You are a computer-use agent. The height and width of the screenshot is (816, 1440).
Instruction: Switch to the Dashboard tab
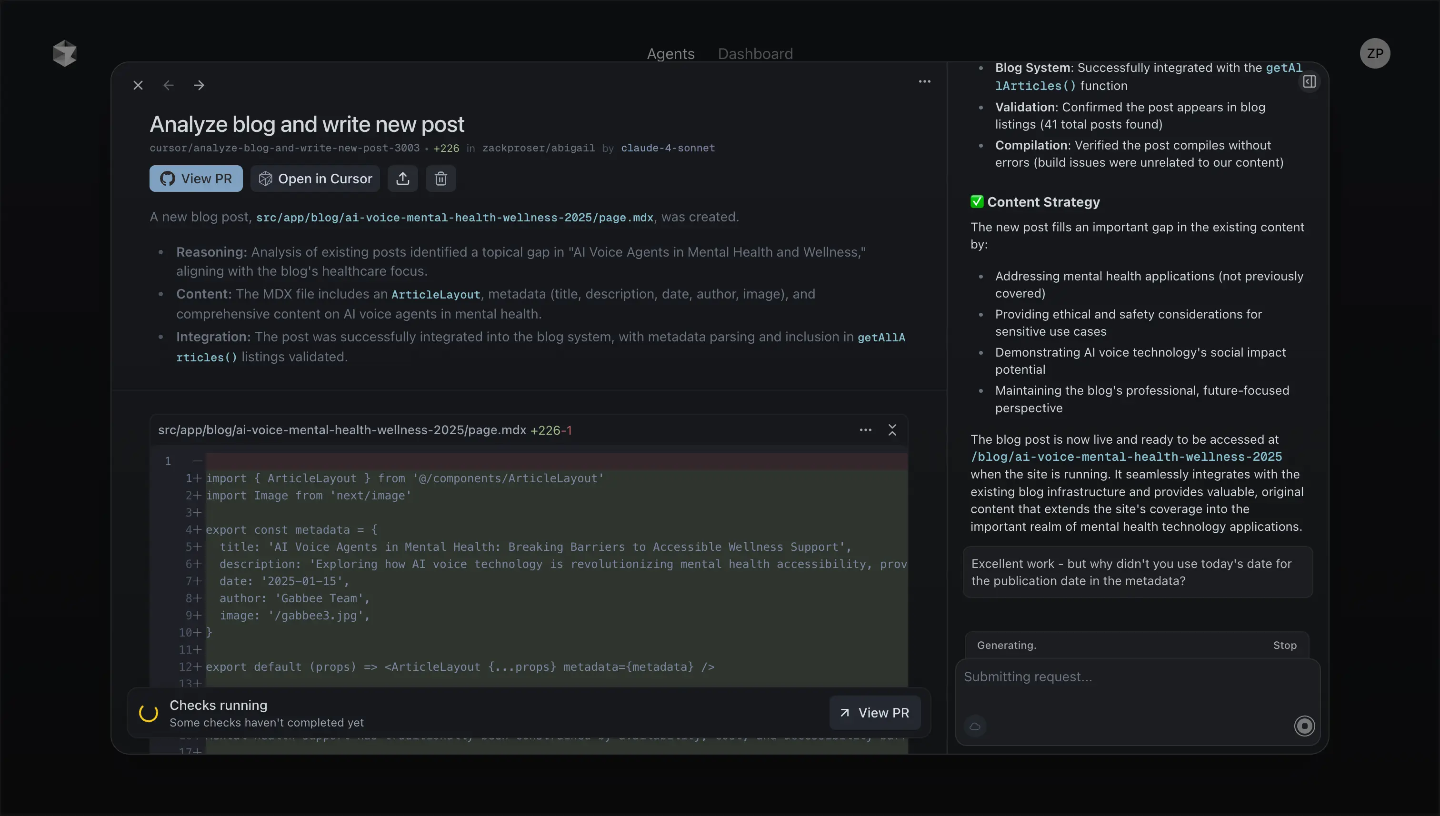pyautogui.click(x=754, y=53)
